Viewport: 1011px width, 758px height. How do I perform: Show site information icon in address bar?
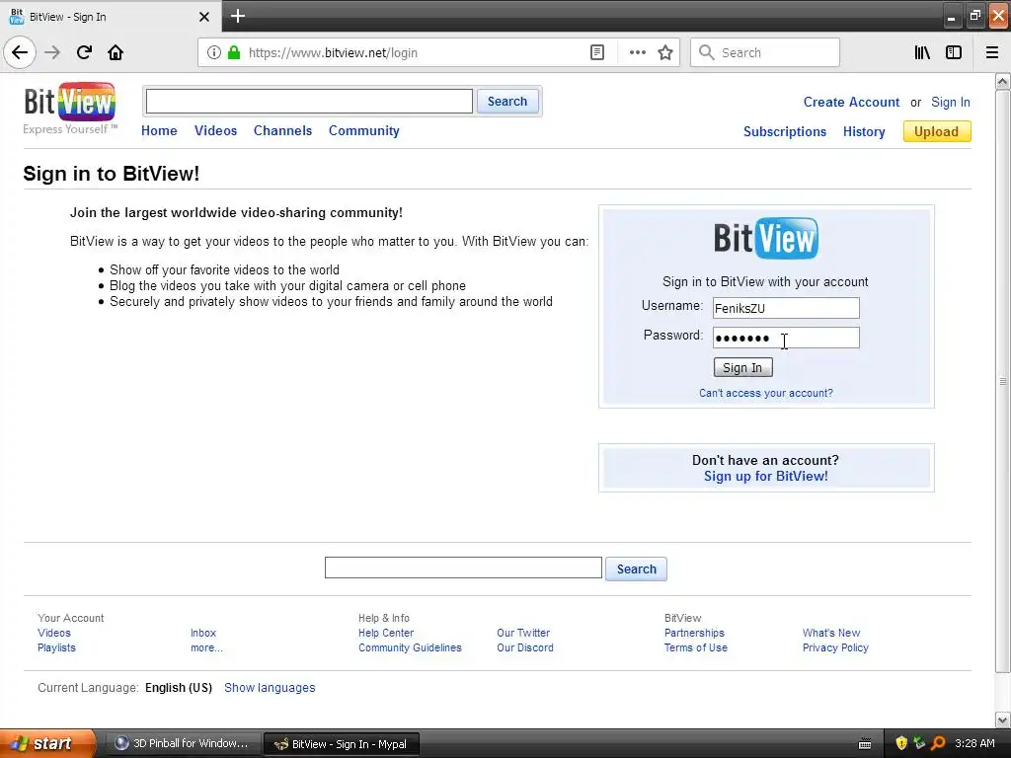[x=214, y=53]
